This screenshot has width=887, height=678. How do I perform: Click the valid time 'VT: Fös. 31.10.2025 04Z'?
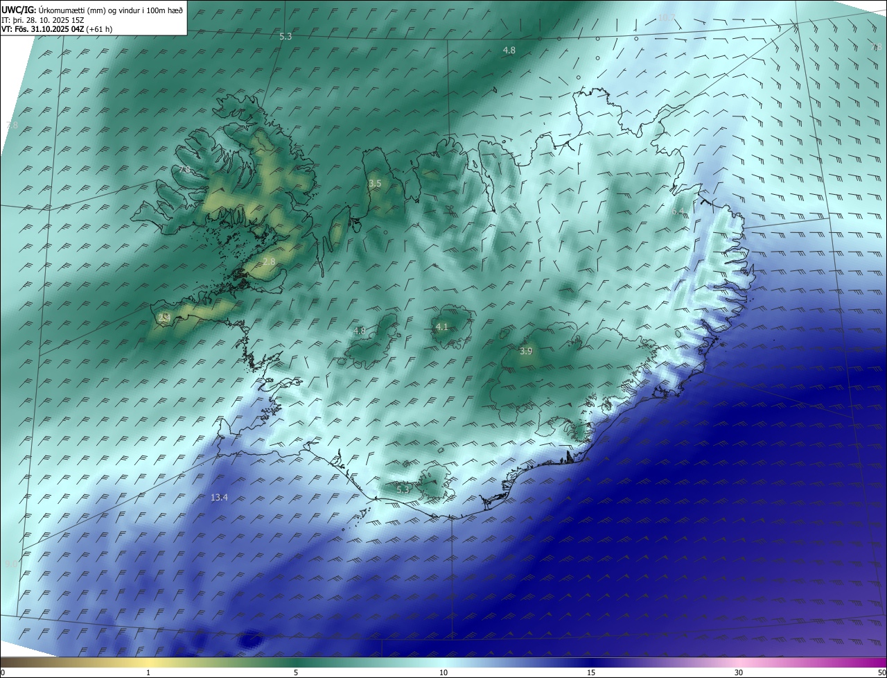click(42, 29)
